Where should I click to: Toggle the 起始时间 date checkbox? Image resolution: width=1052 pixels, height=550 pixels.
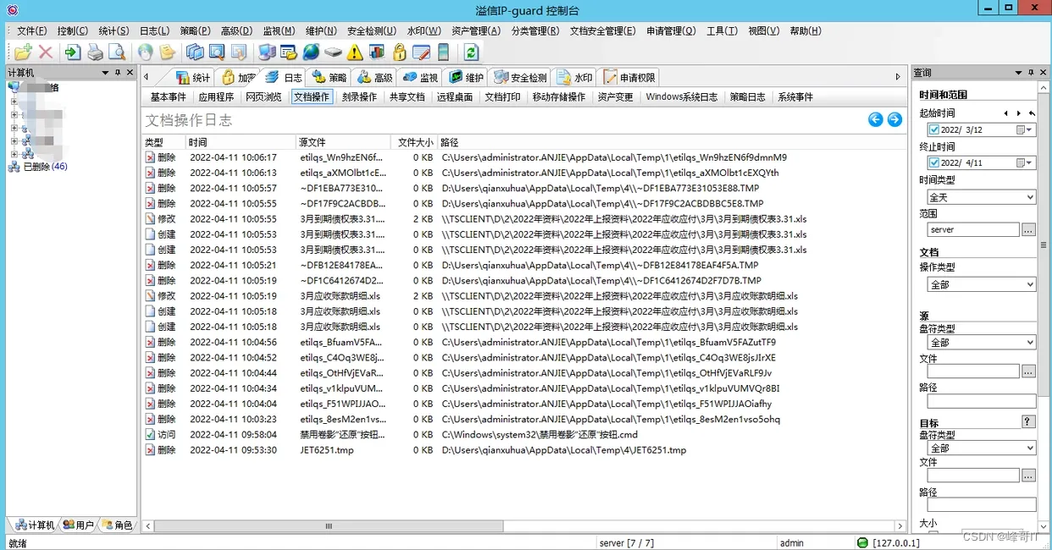(933, 130)
